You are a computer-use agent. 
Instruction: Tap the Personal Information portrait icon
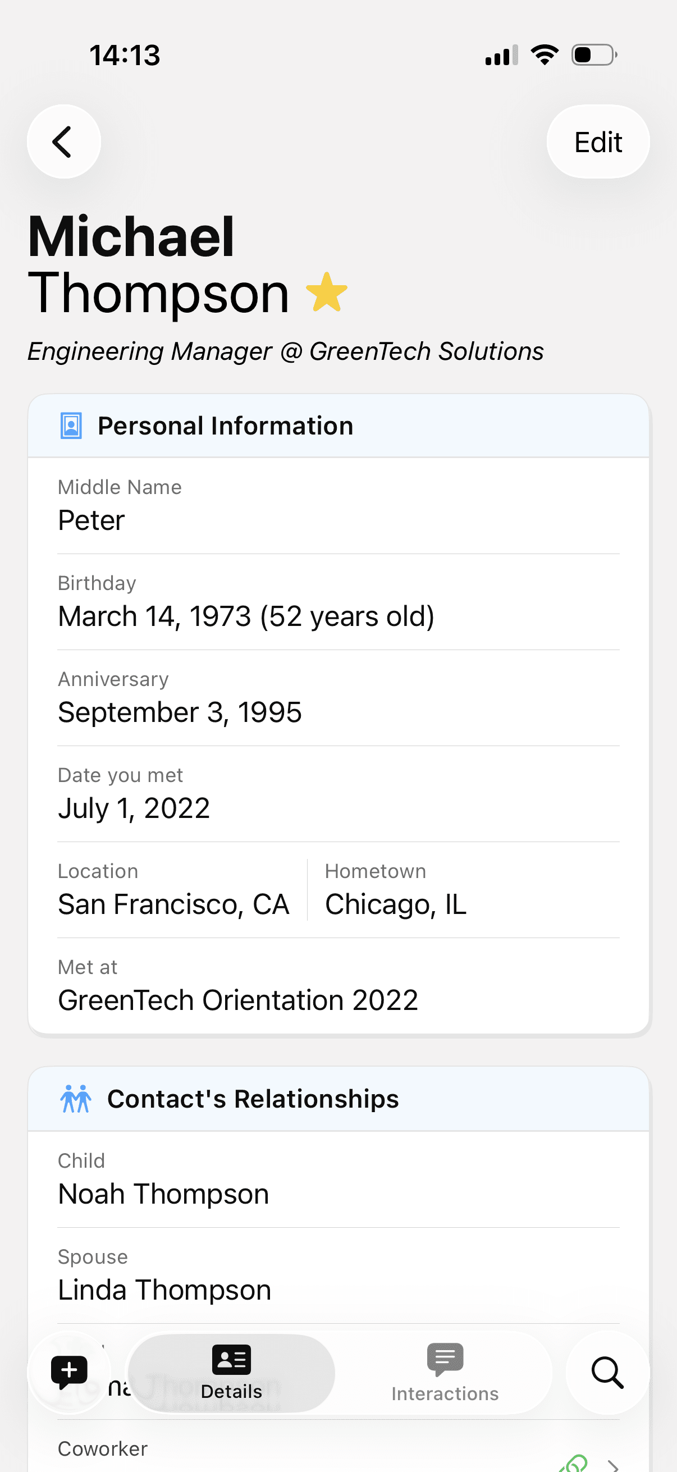point(71,426)
